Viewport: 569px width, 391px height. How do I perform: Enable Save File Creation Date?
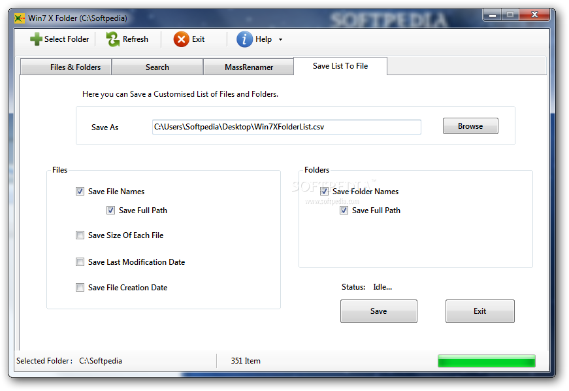(x=80, y=288)
